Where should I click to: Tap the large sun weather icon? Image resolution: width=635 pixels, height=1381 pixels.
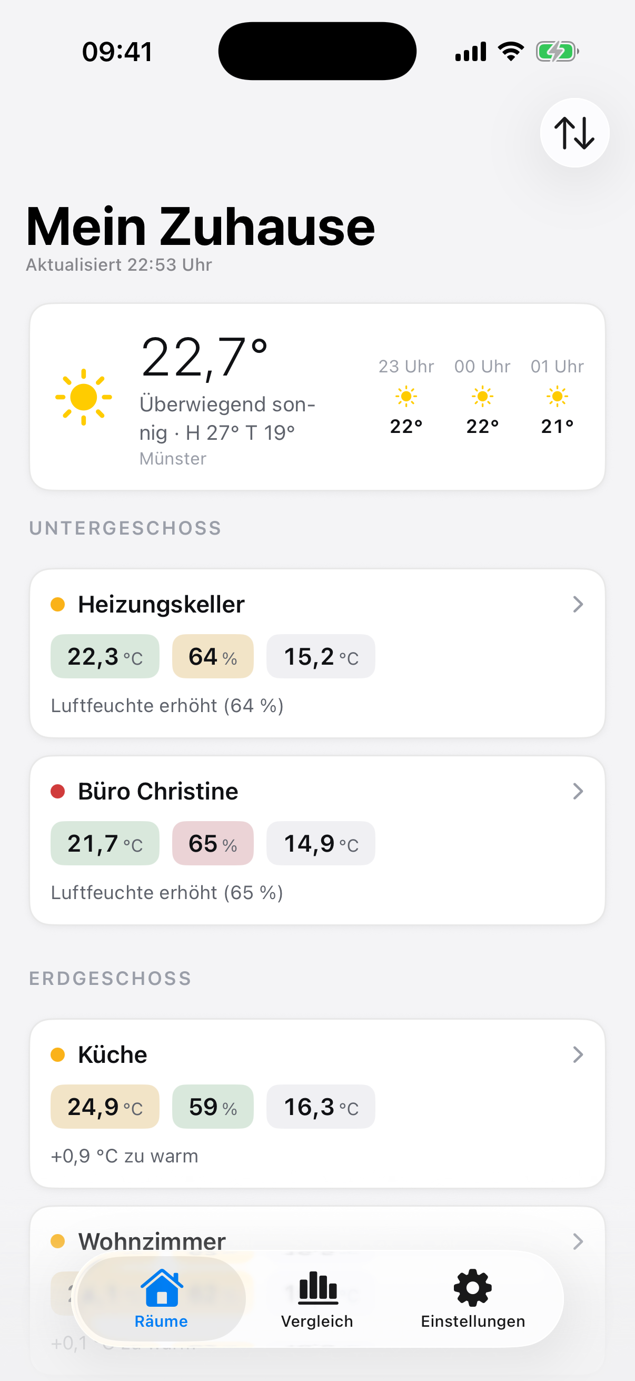[84, 397]
